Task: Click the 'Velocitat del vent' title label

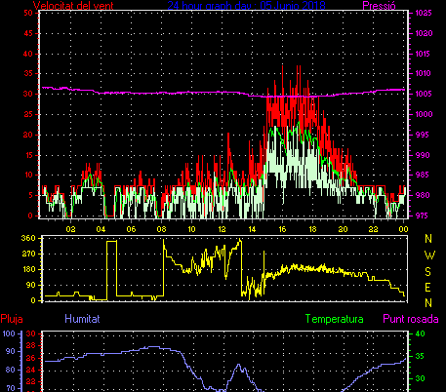Action: tap(73, 6)
